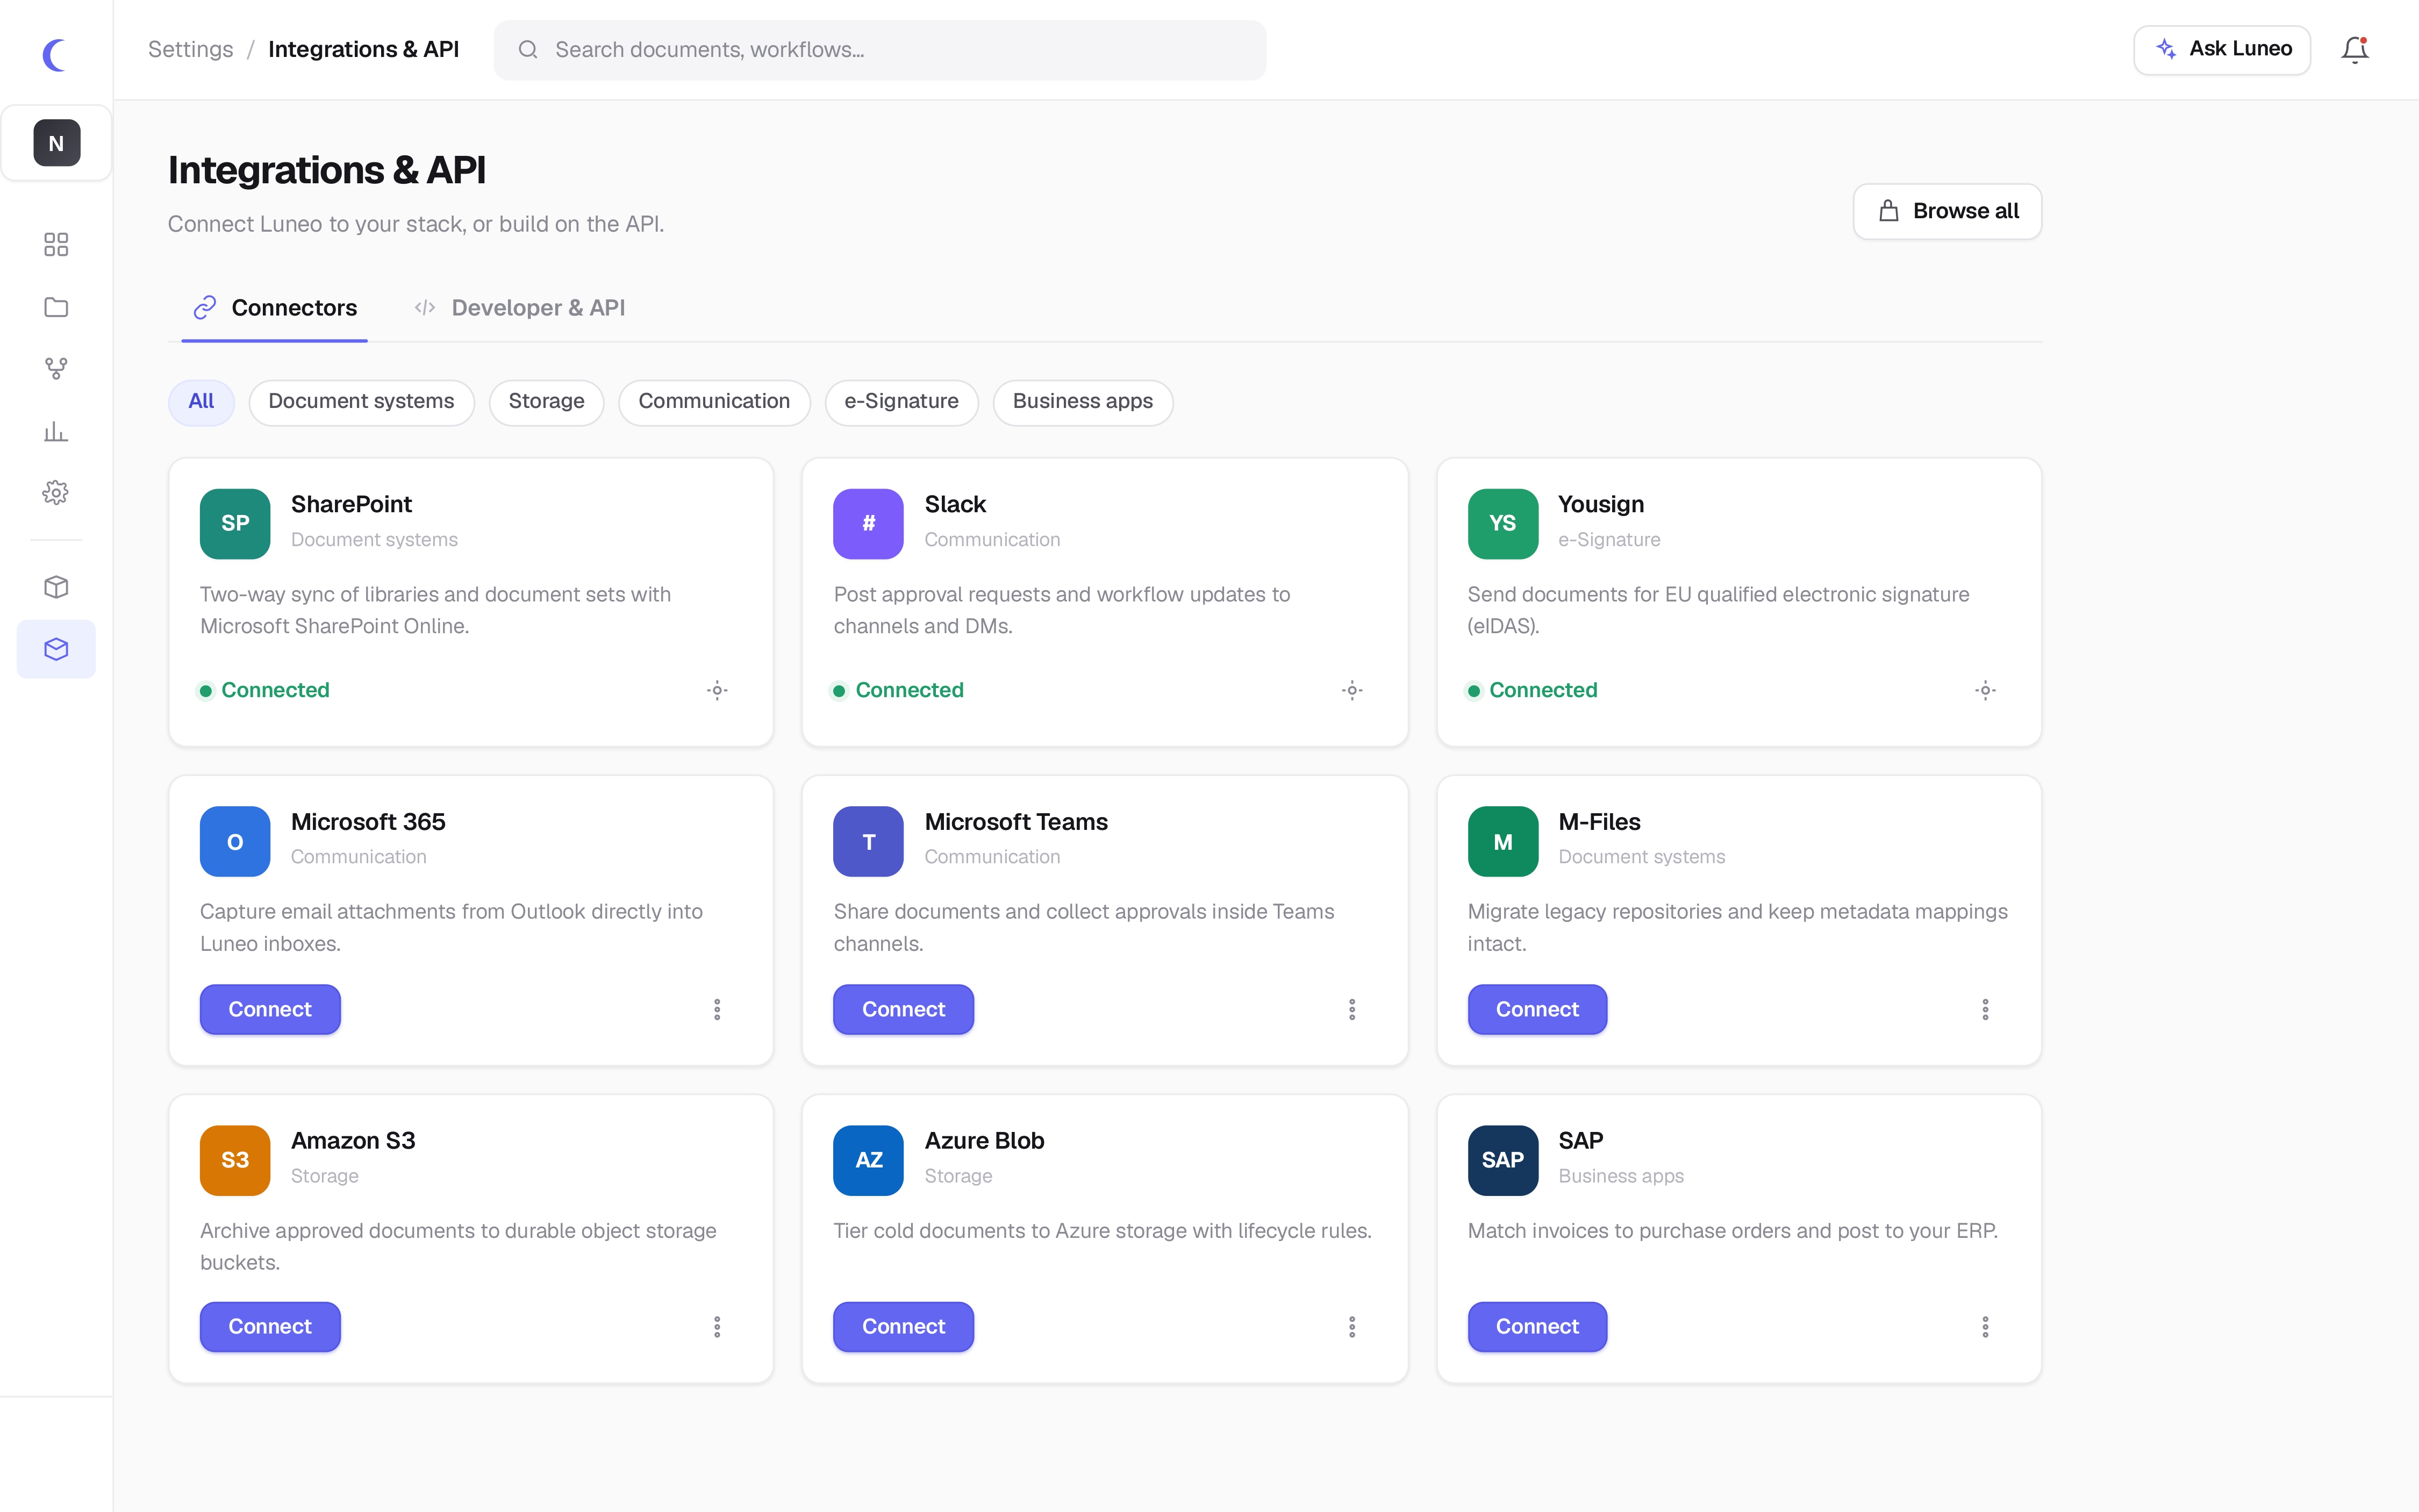The height and width of the screenshot is (1512, 2419).
Task: Filter by e-Signature category
Action: click(x=901, y=402)
